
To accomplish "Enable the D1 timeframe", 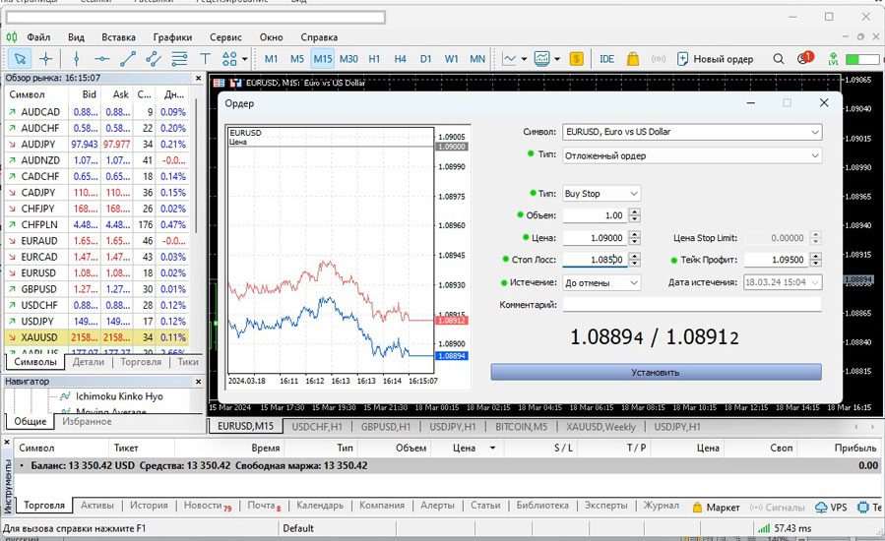I will 425,59.
